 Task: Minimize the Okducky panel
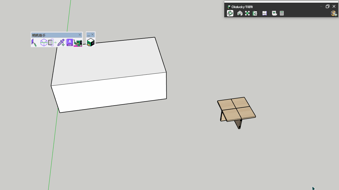(x=321, y=6)
